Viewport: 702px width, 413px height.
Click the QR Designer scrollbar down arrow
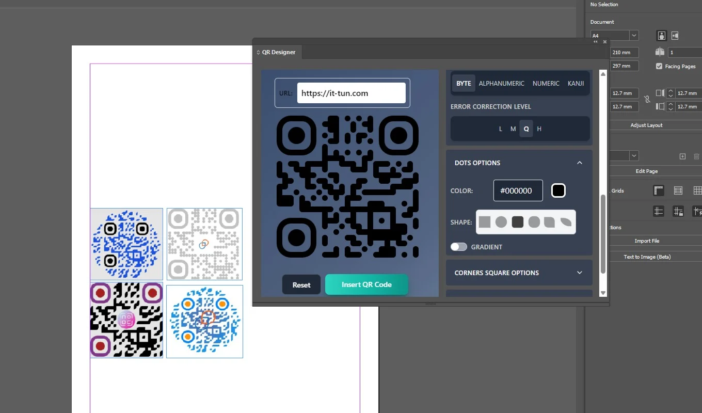pos(602,293)
